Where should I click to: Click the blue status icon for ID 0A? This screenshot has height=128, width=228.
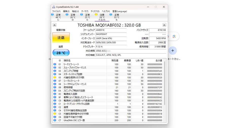click(x=55, y=91)
